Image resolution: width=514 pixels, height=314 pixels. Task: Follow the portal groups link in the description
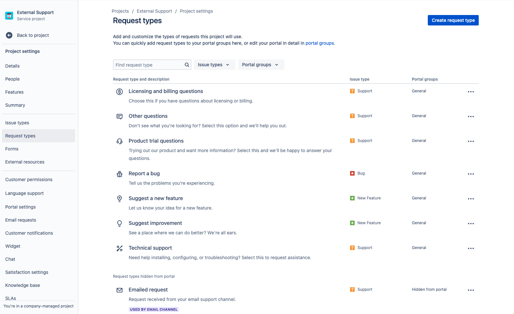pos(319,43)
